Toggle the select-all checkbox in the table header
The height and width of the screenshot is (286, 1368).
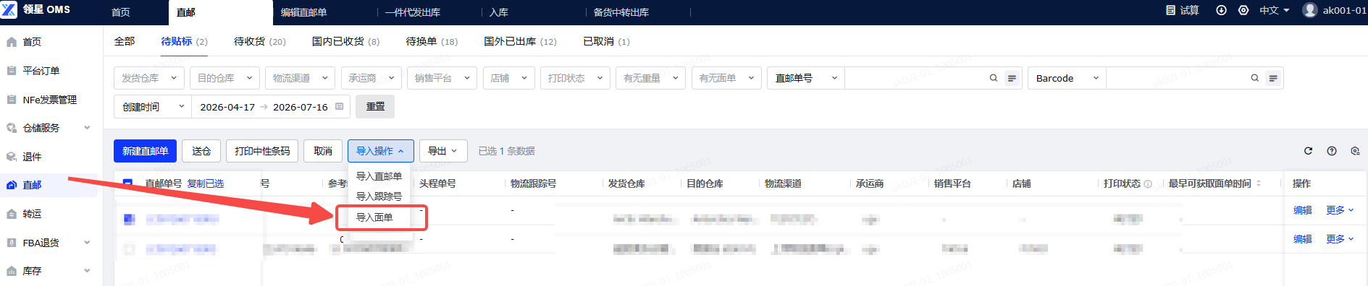pyautogui.click(x=128, y=183)
